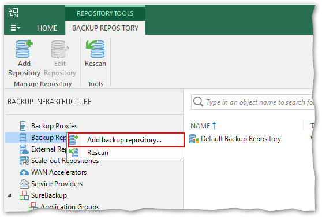This screenshot has height=218, width=322.
Task: Click the Edit Repository ribbon button
Action: (60, 58)
